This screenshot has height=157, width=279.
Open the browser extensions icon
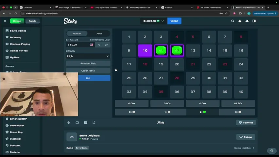coord(240,13)
